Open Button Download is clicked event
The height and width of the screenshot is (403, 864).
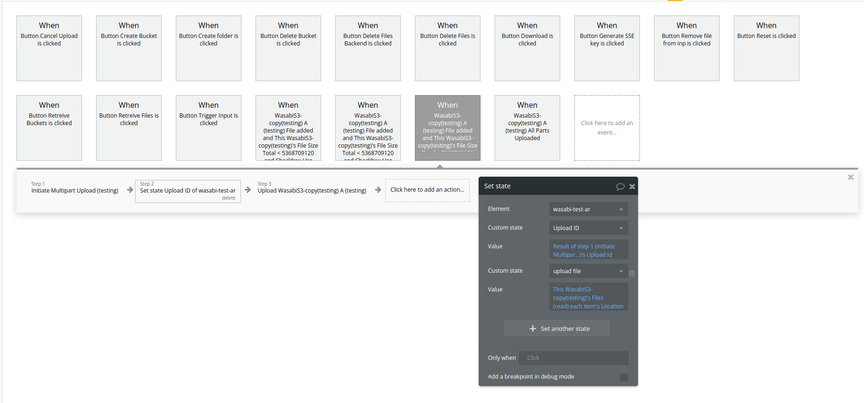[x=527, y=48]
